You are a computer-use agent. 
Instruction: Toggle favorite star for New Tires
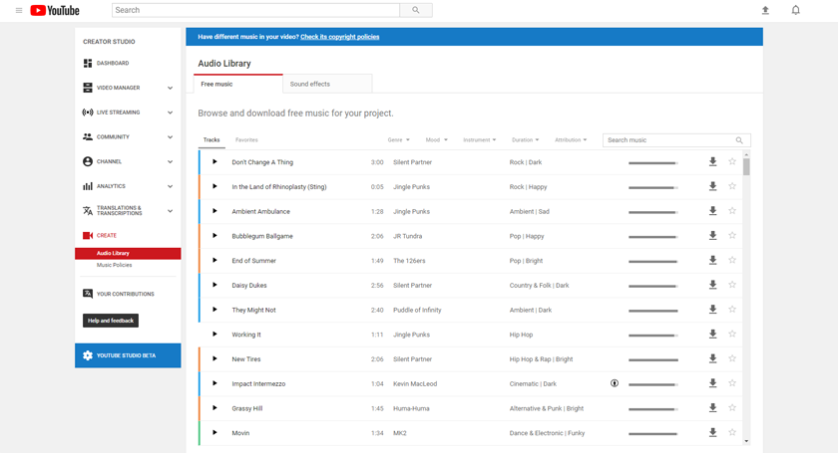coord(732,359)
